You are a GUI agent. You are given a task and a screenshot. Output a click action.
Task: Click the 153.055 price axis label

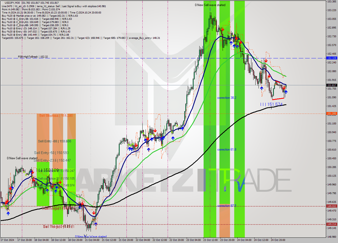click(x=332, y=19)
